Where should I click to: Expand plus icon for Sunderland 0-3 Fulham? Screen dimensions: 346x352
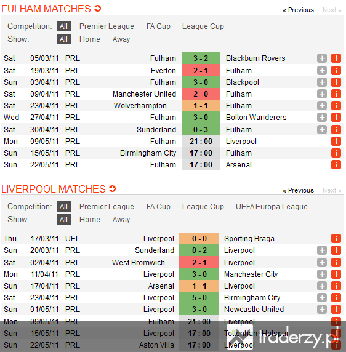[322, 129]
